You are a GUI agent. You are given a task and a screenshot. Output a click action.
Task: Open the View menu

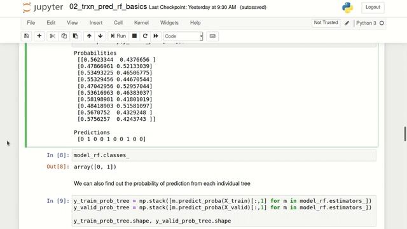(72, 23)
